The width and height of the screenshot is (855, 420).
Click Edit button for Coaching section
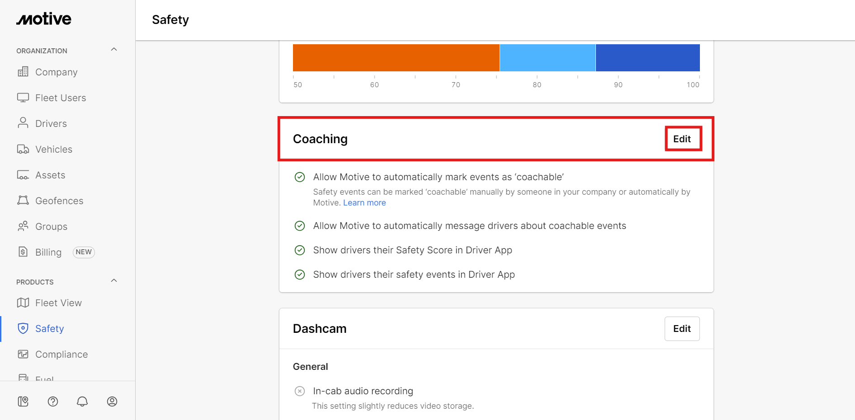point(682,139)
